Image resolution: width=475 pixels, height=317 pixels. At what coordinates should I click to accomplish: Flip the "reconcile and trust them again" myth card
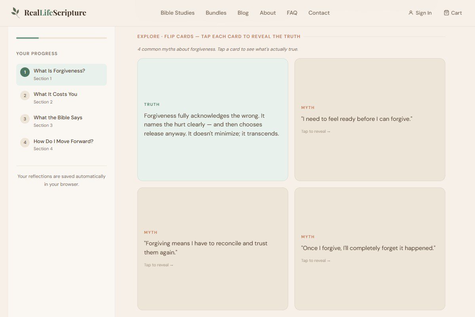click(213, 249)
